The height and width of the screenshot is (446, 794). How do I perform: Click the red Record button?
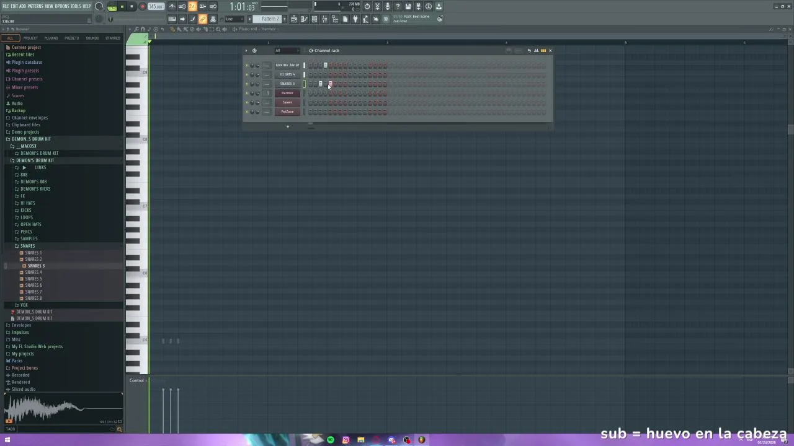pos(142,7)
